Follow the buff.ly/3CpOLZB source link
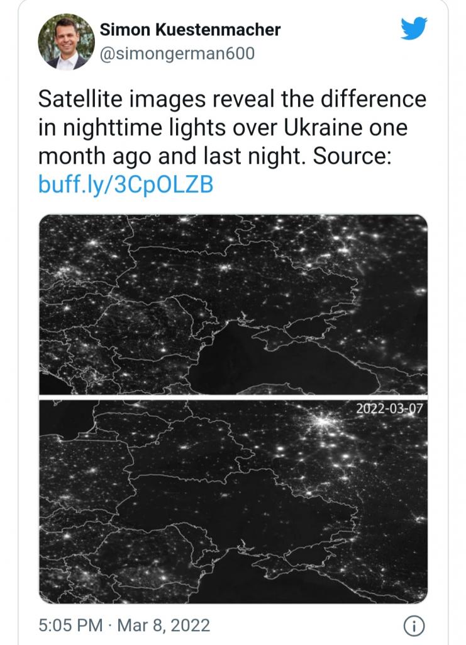Image resolution: width=466 pixels, height=645 pixels. pos(126,184)
